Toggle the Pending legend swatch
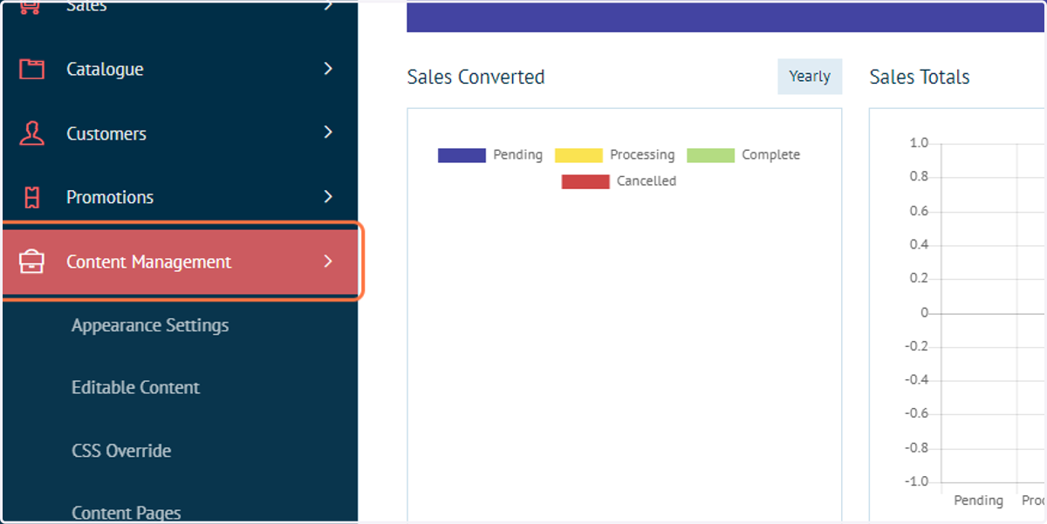Viewport: 1047px width, 524px height. tap(462, 155)
